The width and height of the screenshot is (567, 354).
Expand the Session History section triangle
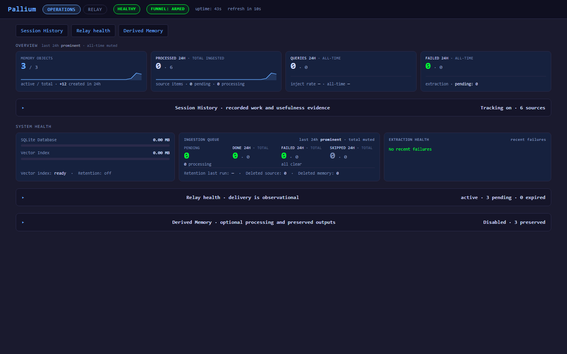pyautogui.click(x=23, y=108)
